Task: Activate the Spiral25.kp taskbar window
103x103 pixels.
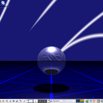Action: tap(56, 101)
